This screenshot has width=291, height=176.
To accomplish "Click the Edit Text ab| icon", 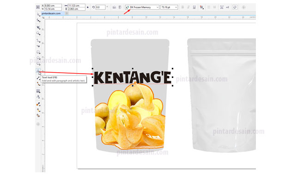I will [x=228, y=7].
